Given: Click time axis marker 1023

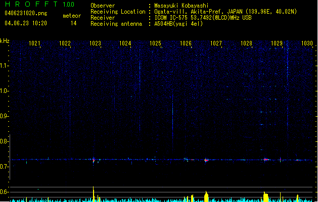Looking at the screenshot, I should point(95,43).
